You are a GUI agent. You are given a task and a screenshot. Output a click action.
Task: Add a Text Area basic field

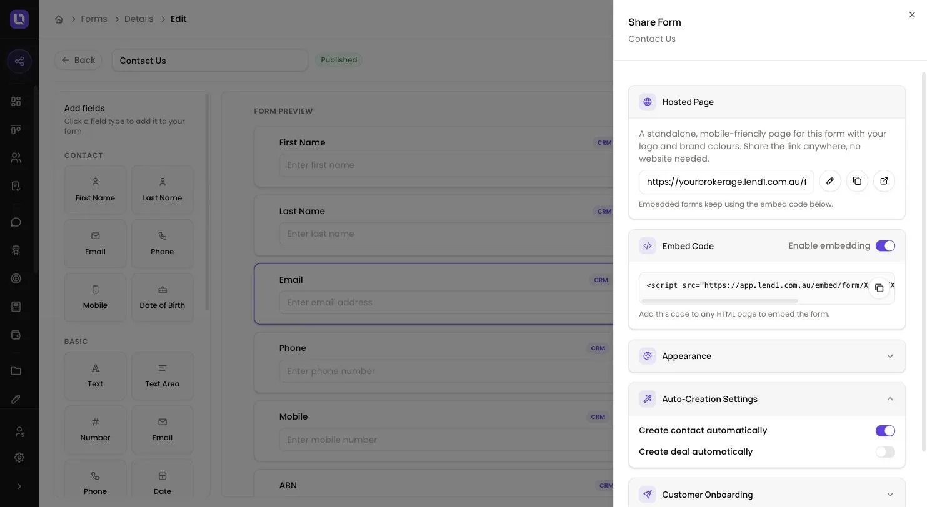(162, 376)
